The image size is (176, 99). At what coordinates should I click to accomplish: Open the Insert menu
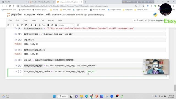tap(34, 20)
